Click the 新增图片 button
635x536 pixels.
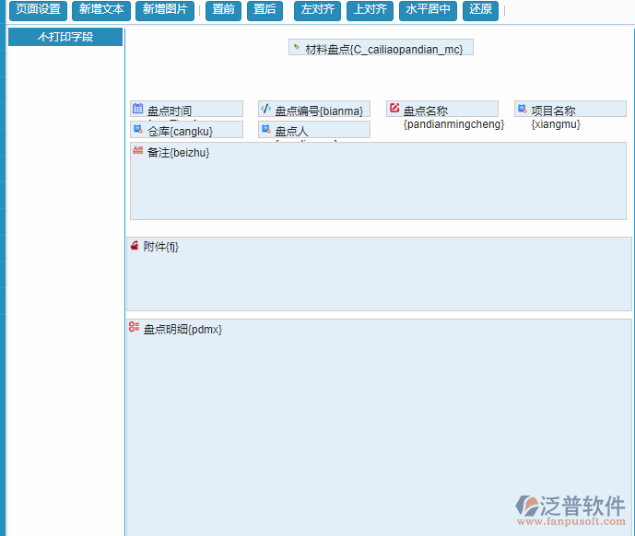click(165, 10)
